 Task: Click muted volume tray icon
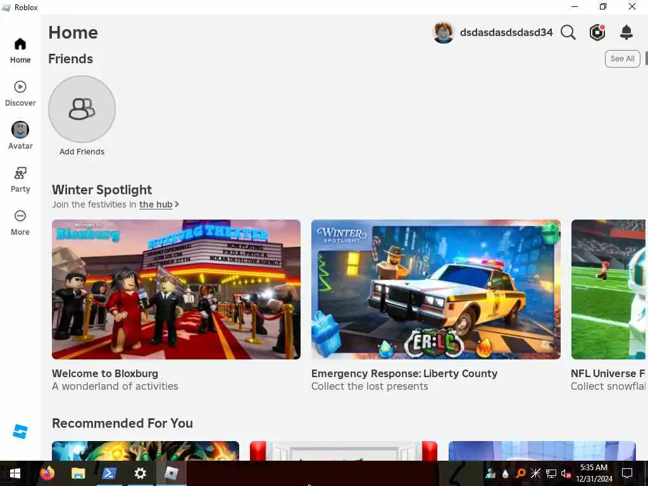pos(566,473)
